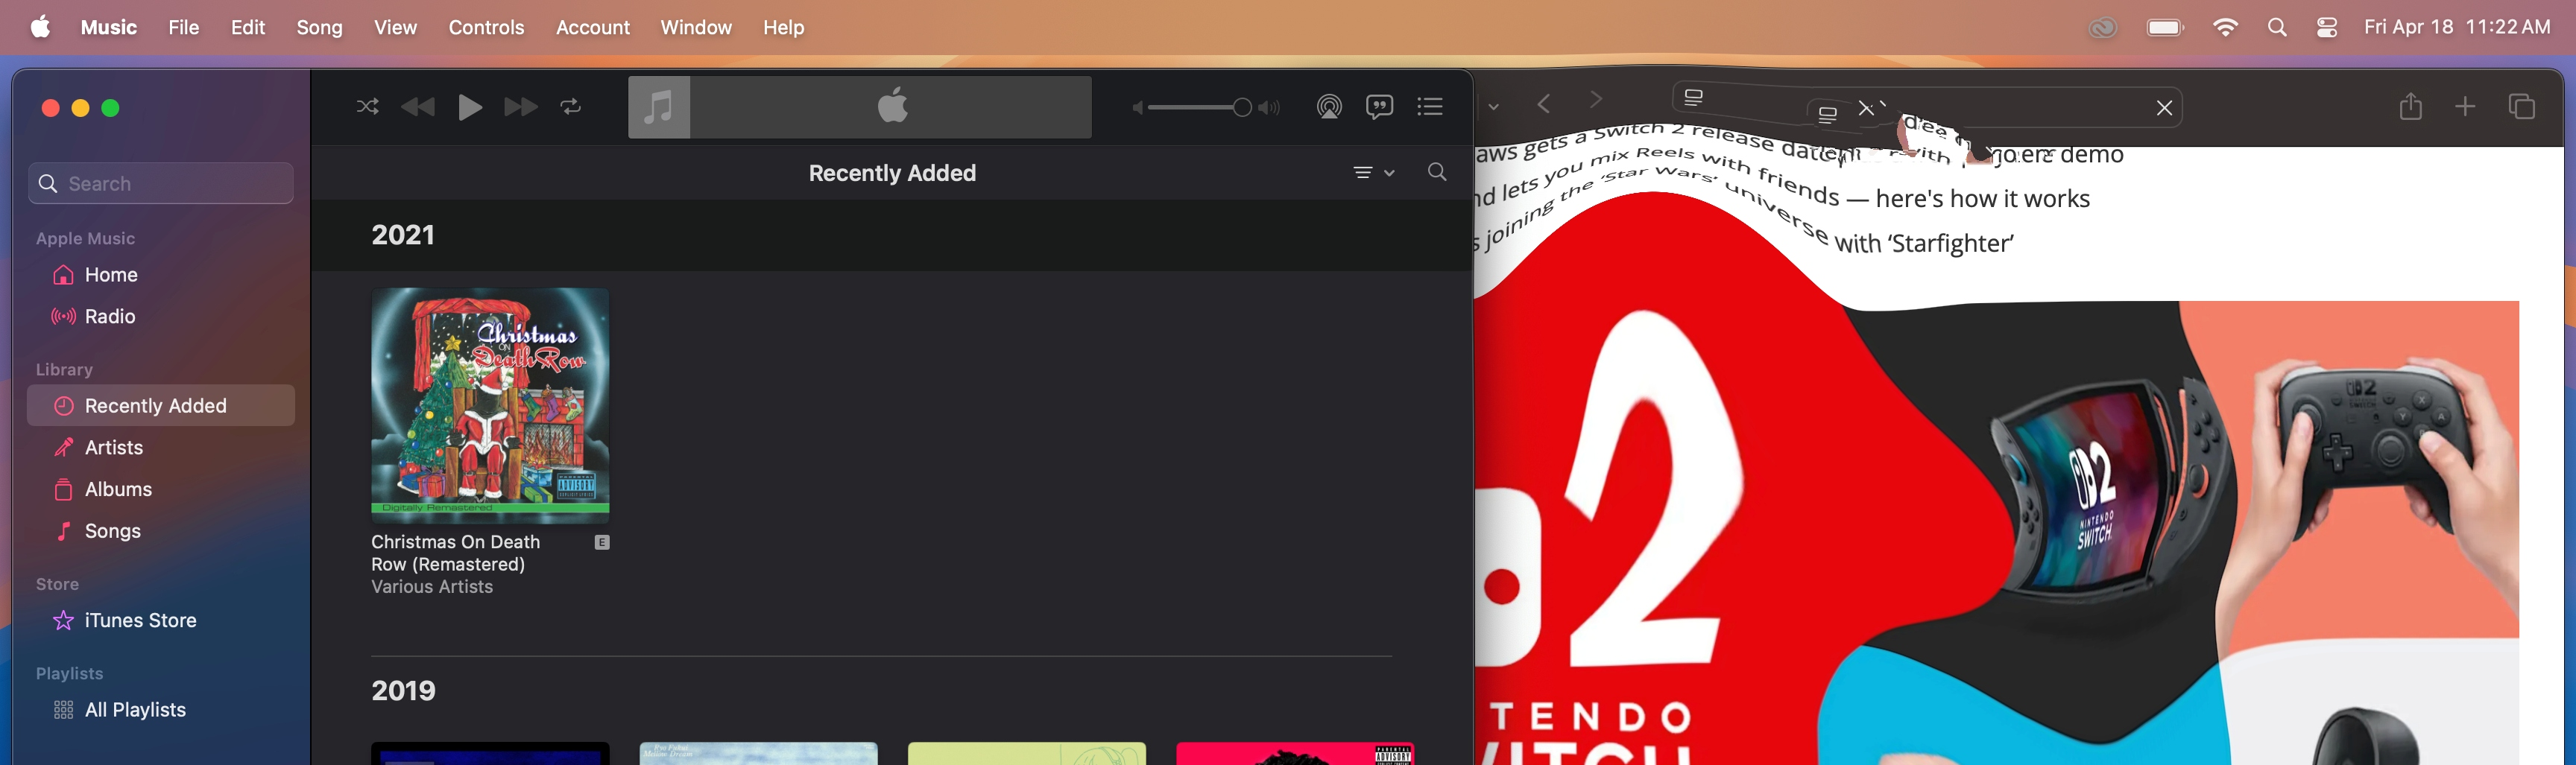The height and width of the screenshot is (765, 2576).
Task: Open the File menu
Action: (x=184, y=27)
